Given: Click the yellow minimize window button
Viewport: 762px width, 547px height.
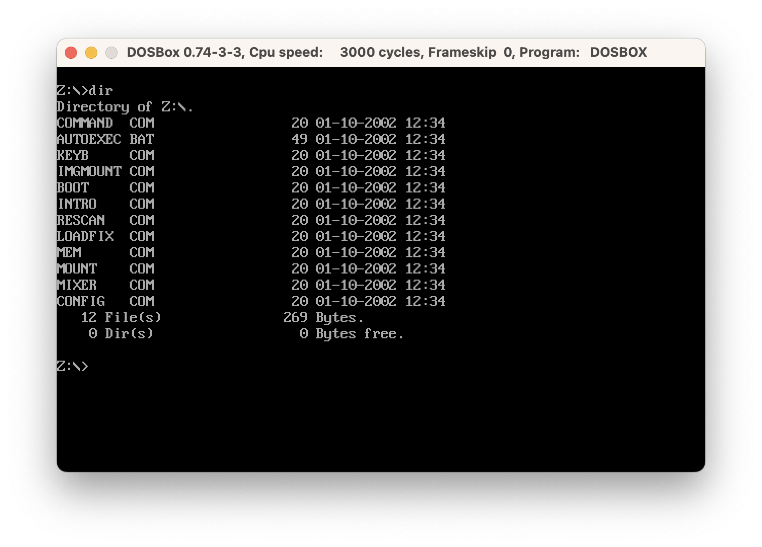Looking at the screenshot, I should 91,53.
